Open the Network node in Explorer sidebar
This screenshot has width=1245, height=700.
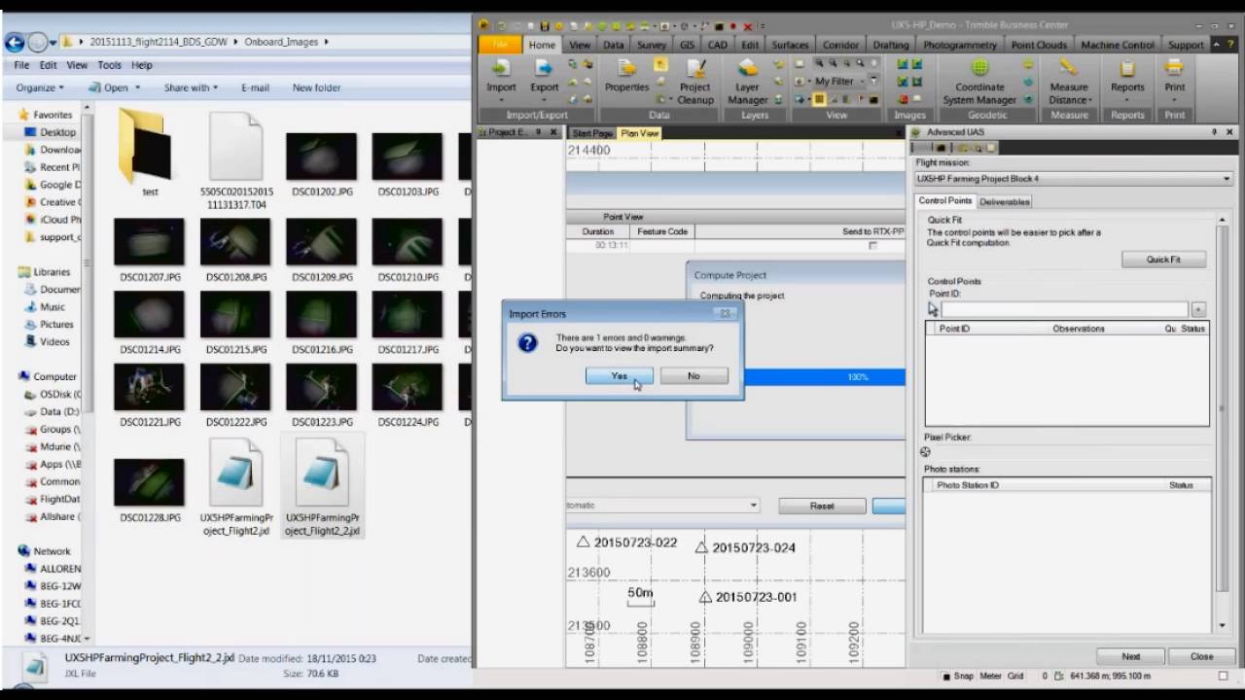(x=52, y=551)
